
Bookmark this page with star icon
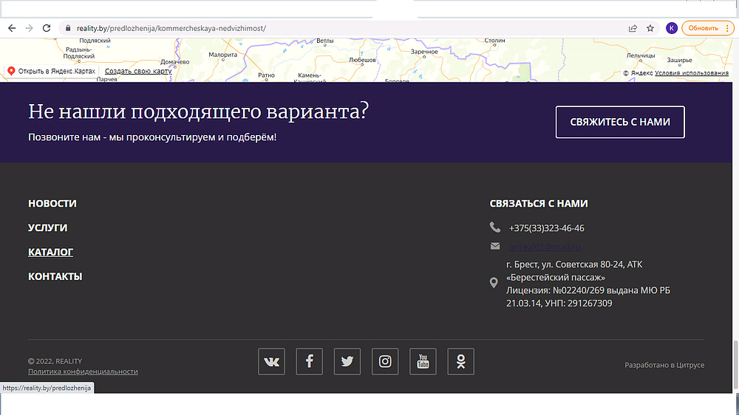pyautogui.click(x=650, y=28)
